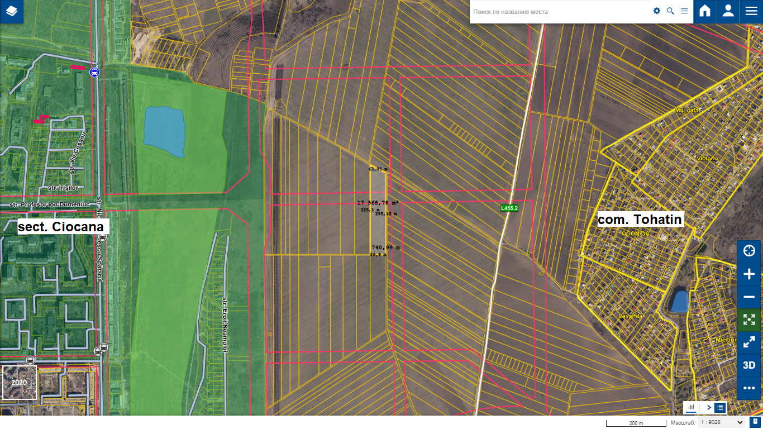Toggle 3D map view
This screenshot has height=429, width=763.
[749, 365]
